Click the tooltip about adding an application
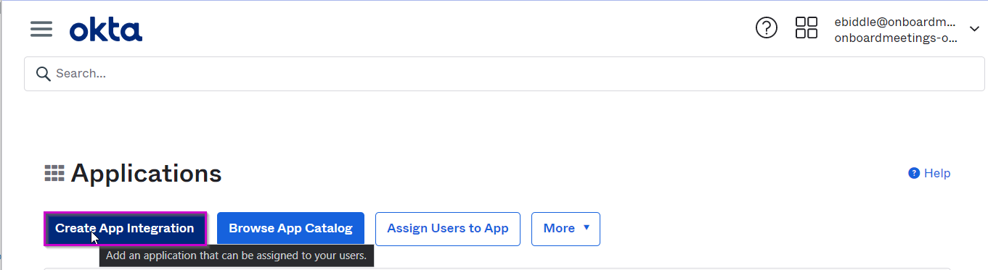This screenshot has height=270, width=988. click(237, 256)
